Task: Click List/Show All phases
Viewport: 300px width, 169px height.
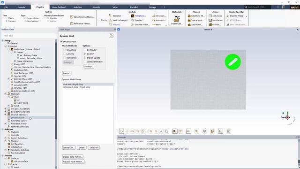Action: coord(196,16)
